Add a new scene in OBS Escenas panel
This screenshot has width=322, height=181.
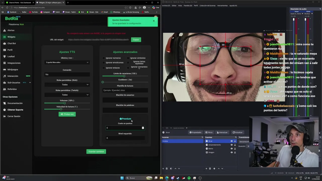163,168
